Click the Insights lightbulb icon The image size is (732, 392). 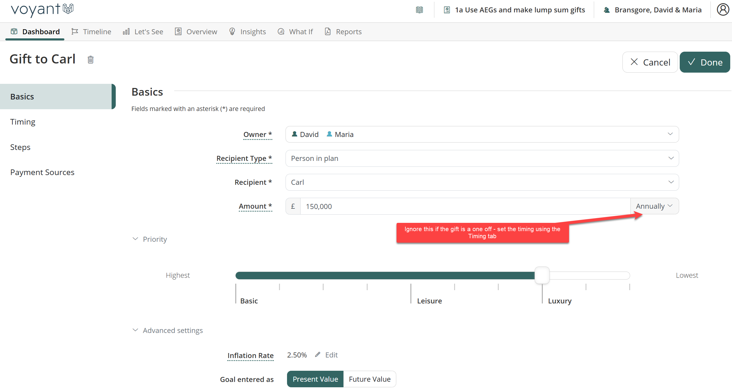click(x=232, y=32)
